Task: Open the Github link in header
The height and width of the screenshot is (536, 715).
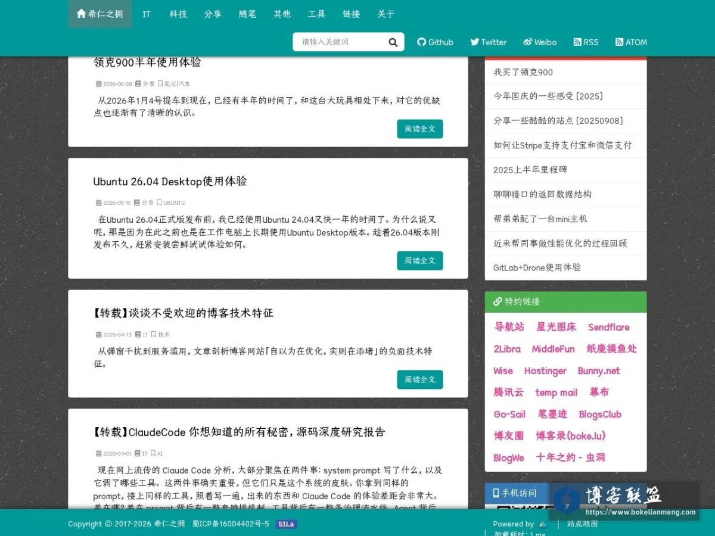Action: point(435,42)
